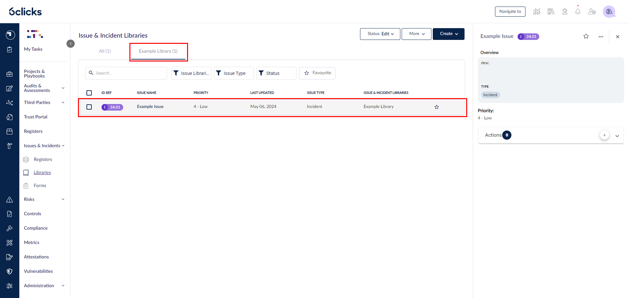The height and width of the screenshot is (298, 629).
Task: Open the content library books icon
Action: 551,11
